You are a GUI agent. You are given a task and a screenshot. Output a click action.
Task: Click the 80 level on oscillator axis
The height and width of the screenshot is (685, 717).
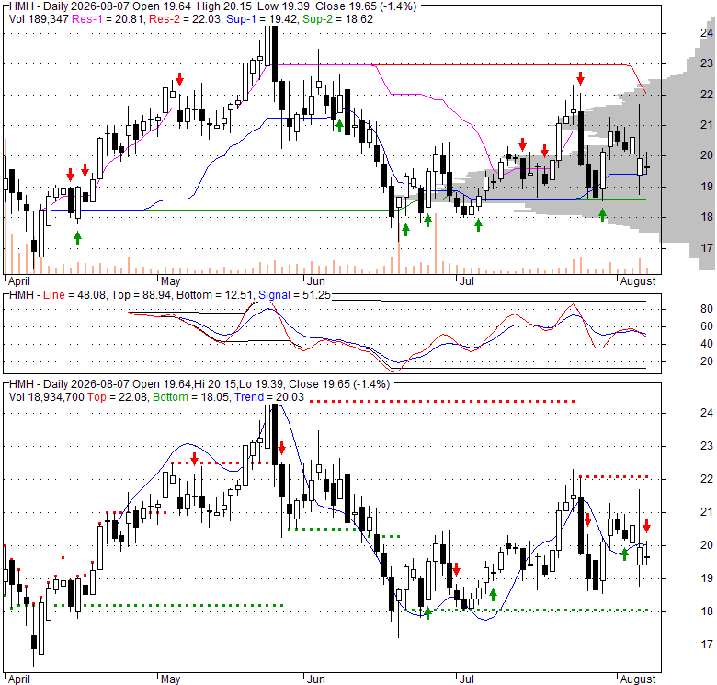(x=707, y=309)
